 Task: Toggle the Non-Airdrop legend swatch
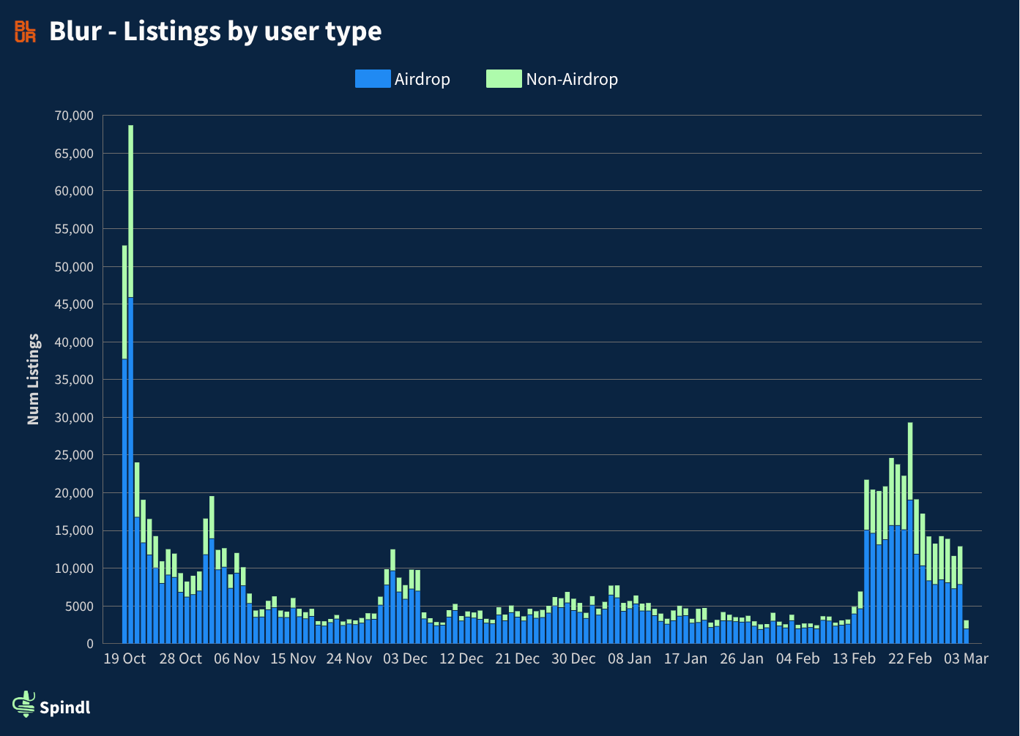pyautogui.click(x=504, y=79)
